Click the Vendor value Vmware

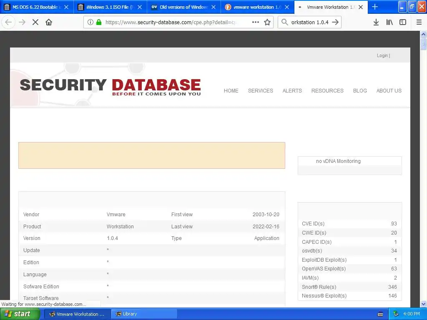coord(116,215)
